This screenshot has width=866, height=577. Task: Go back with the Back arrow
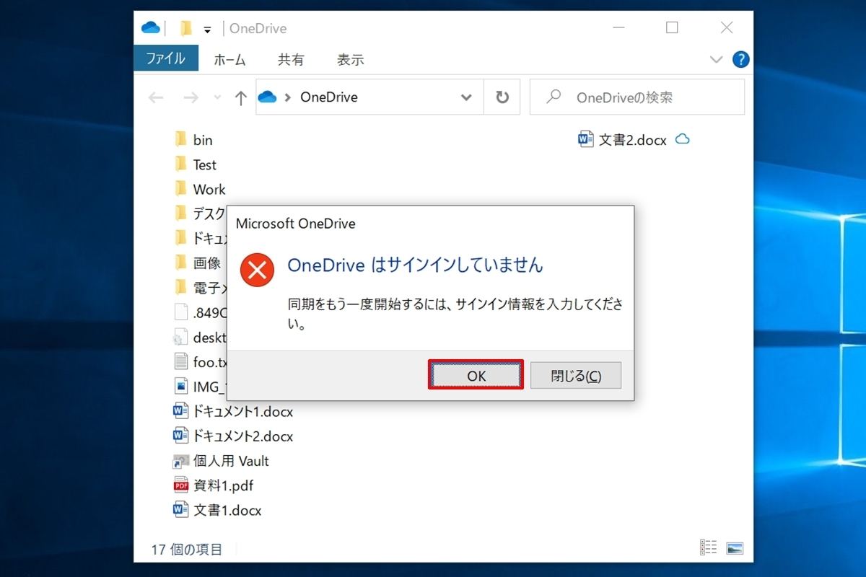[x=155, y=97]
